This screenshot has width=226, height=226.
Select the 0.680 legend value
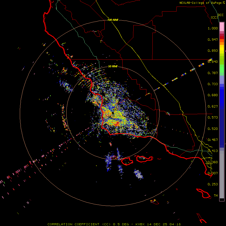pyautogui.click(x=213, y=95)
